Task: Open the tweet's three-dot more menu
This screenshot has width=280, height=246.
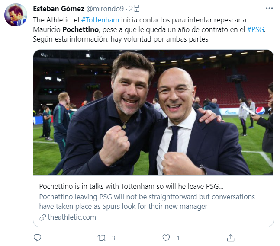Action: pos(270,9)
